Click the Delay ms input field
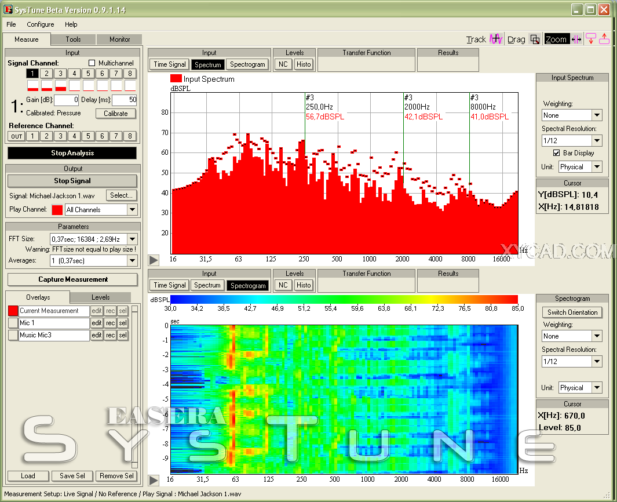 tap(125, 100)
